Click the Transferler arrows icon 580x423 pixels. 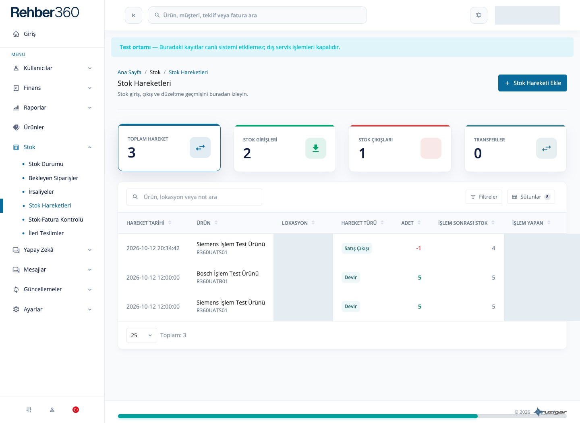pos(547,148)
